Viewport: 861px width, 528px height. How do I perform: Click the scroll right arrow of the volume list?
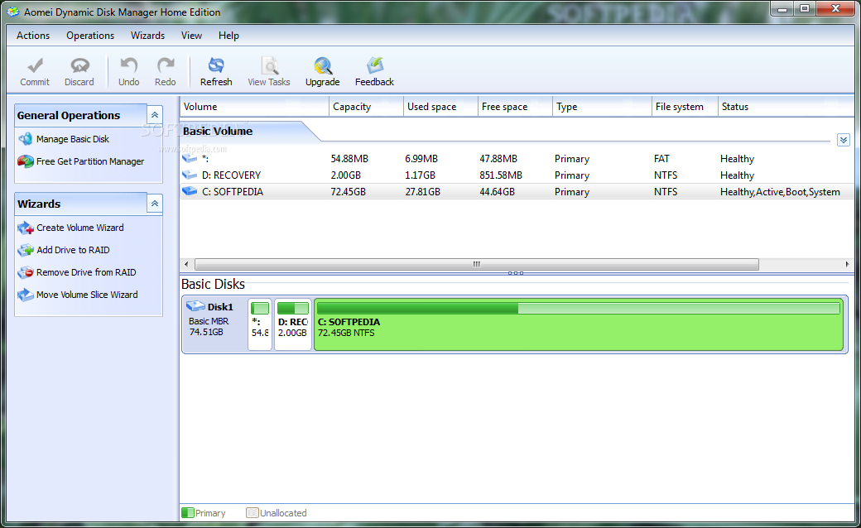tap(847, 265)
